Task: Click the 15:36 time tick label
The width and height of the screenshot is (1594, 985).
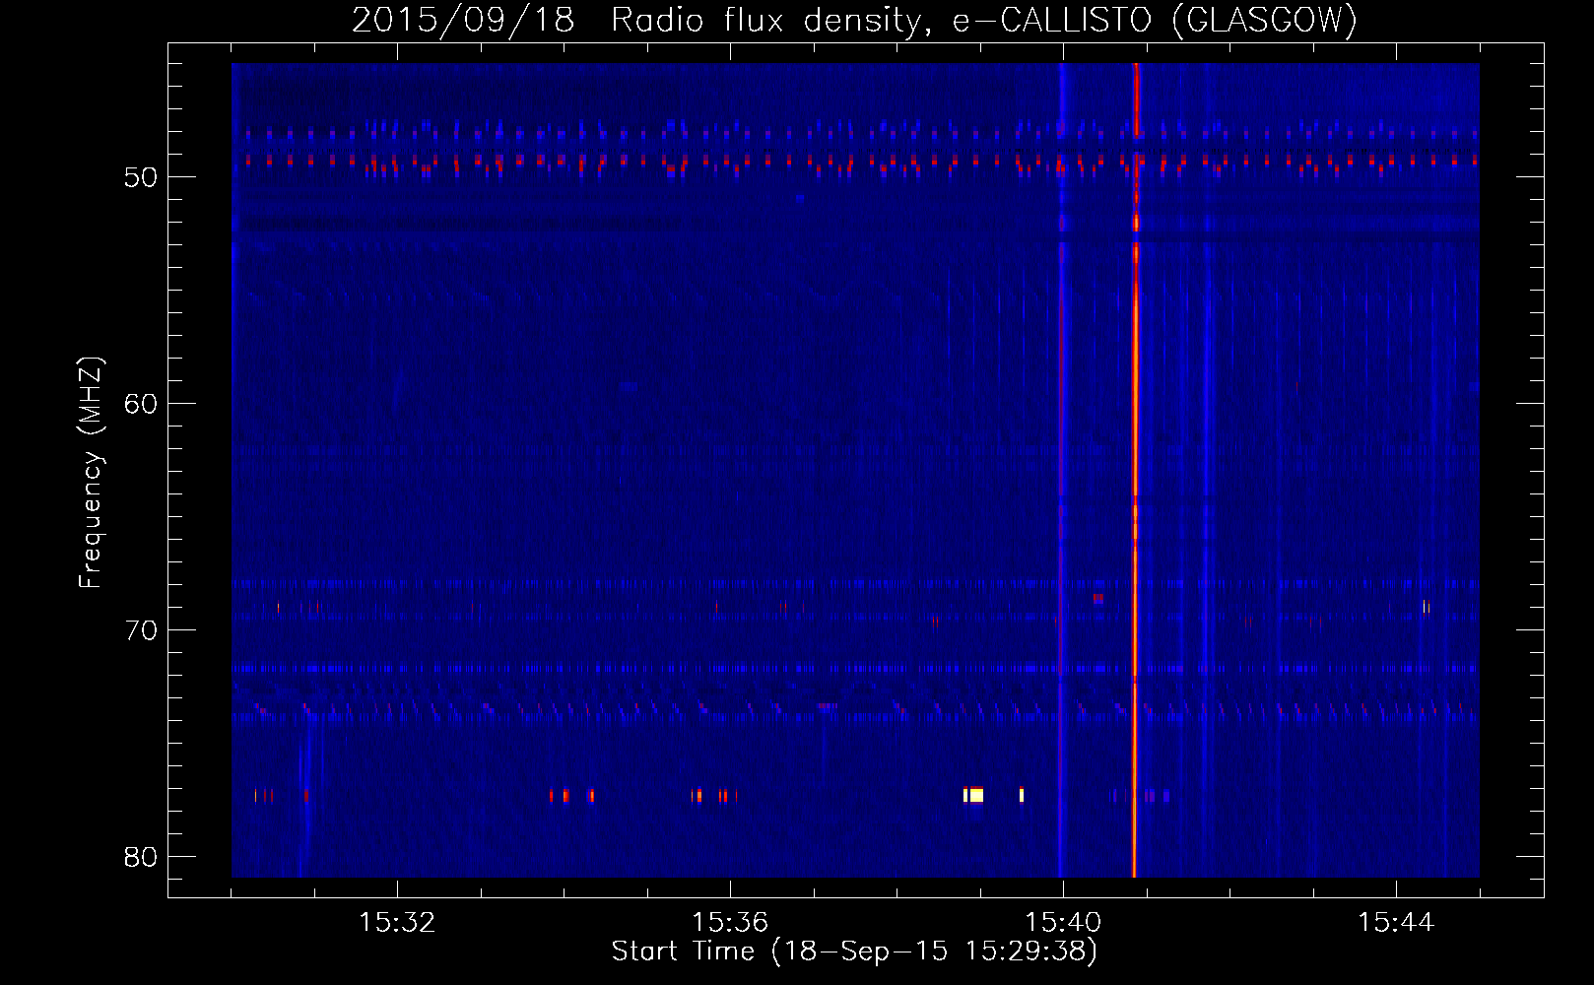Action: 730,923
